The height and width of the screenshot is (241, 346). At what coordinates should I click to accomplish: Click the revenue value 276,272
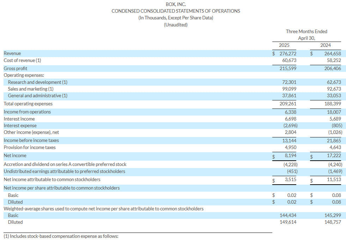288,54
